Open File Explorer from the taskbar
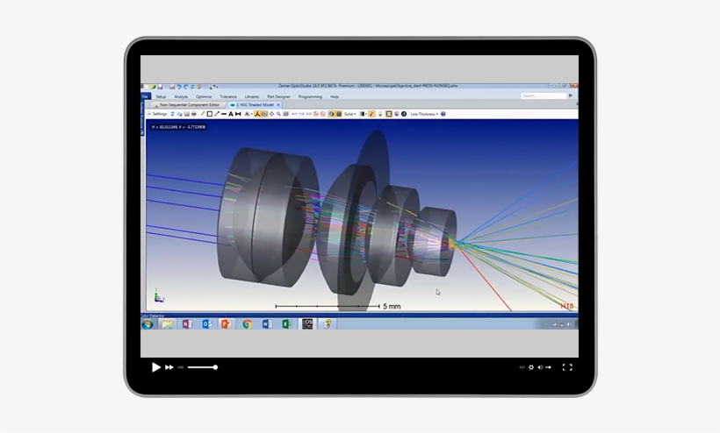This screenshot has width=720, height=433. click(167, 324)
